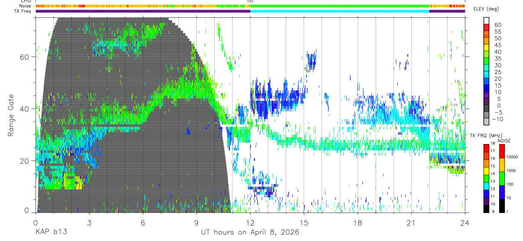The image size is (523, 241).
Task: Click the '6' tick on UT hours axis
Action: [143, 223]
